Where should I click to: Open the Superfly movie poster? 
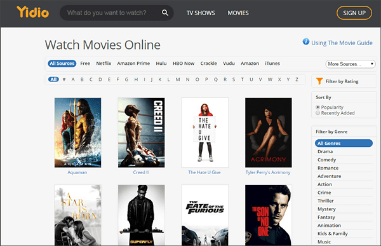pyautogui.click(x=141, y=215)
